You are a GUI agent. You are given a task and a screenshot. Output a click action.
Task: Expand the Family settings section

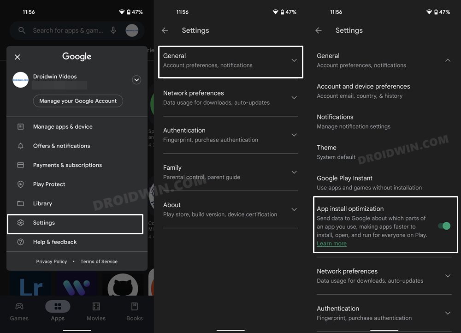click(230, 172)
